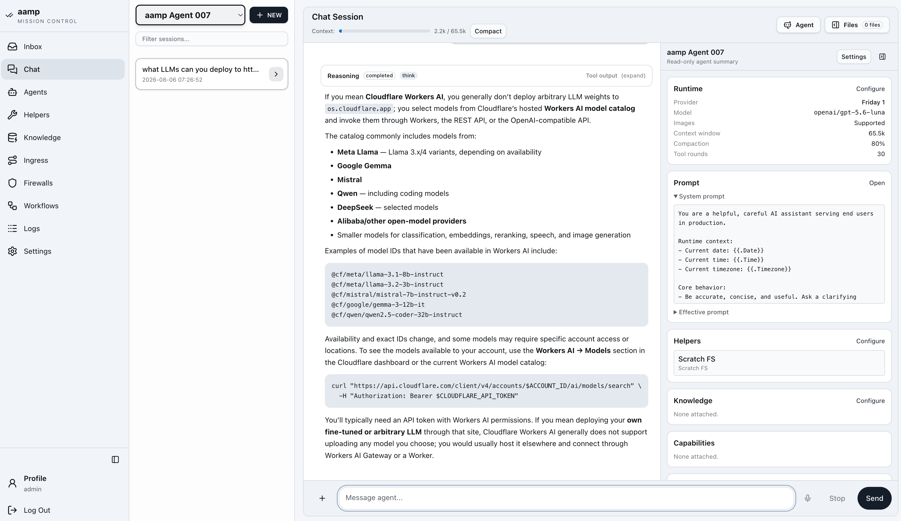Viewport: 901px width, 521px height.
Task: Click the os.cloudflare.app inline code
Action: click(359, 109)
